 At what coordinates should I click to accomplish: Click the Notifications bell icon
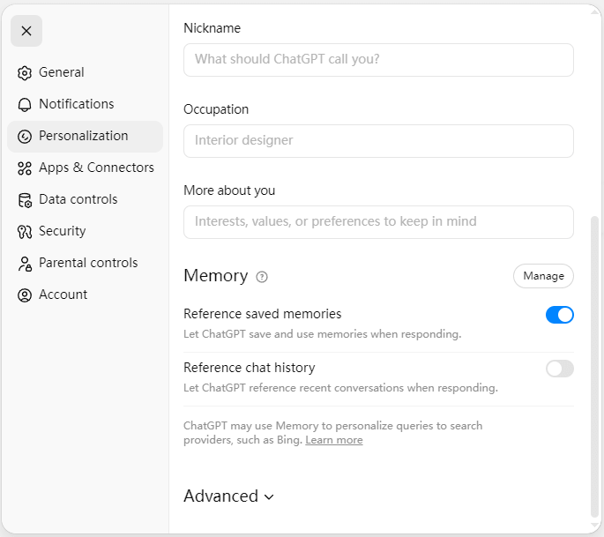point(25,105)
